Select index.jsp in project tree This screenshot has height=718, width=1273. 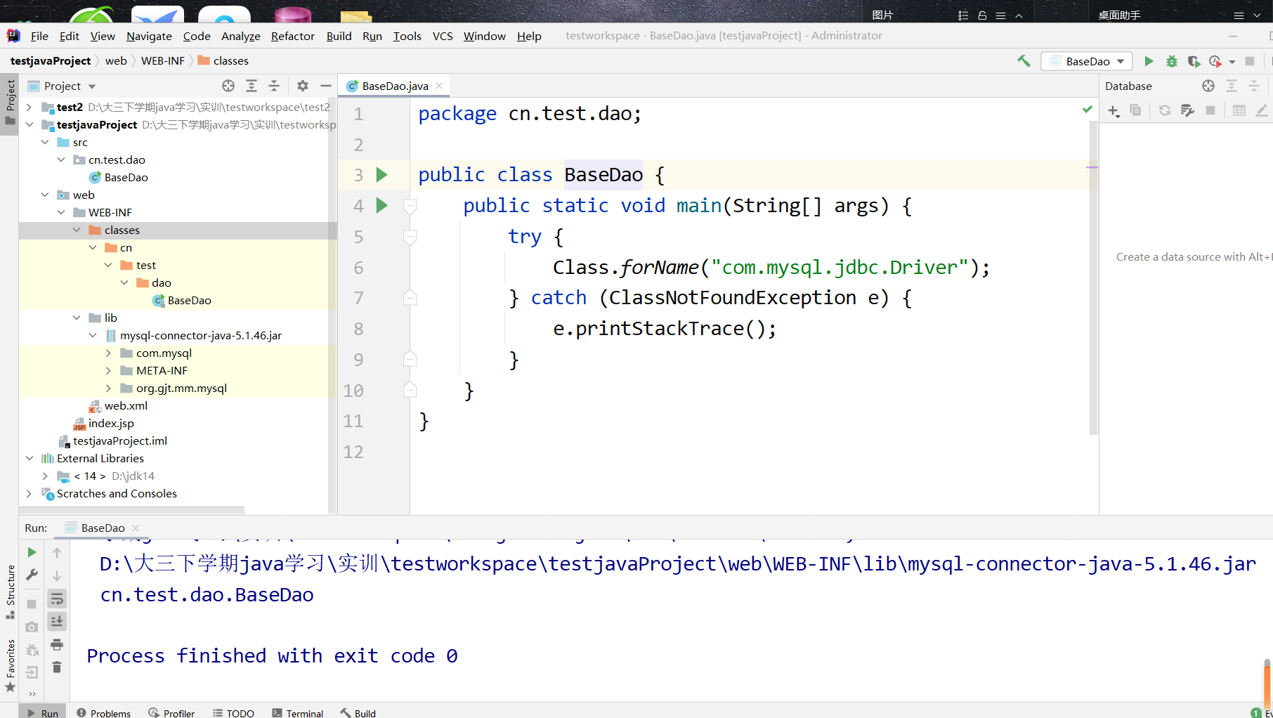(x=111, y=423)
